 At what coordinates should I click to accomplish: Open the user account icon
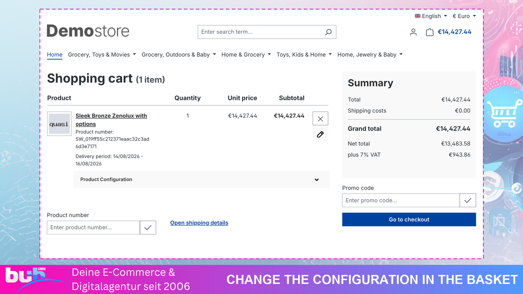(413, 32)
